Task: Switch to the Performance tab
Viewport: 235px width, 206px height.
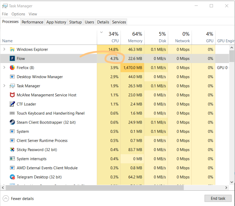Action: (x=32, y=22)
